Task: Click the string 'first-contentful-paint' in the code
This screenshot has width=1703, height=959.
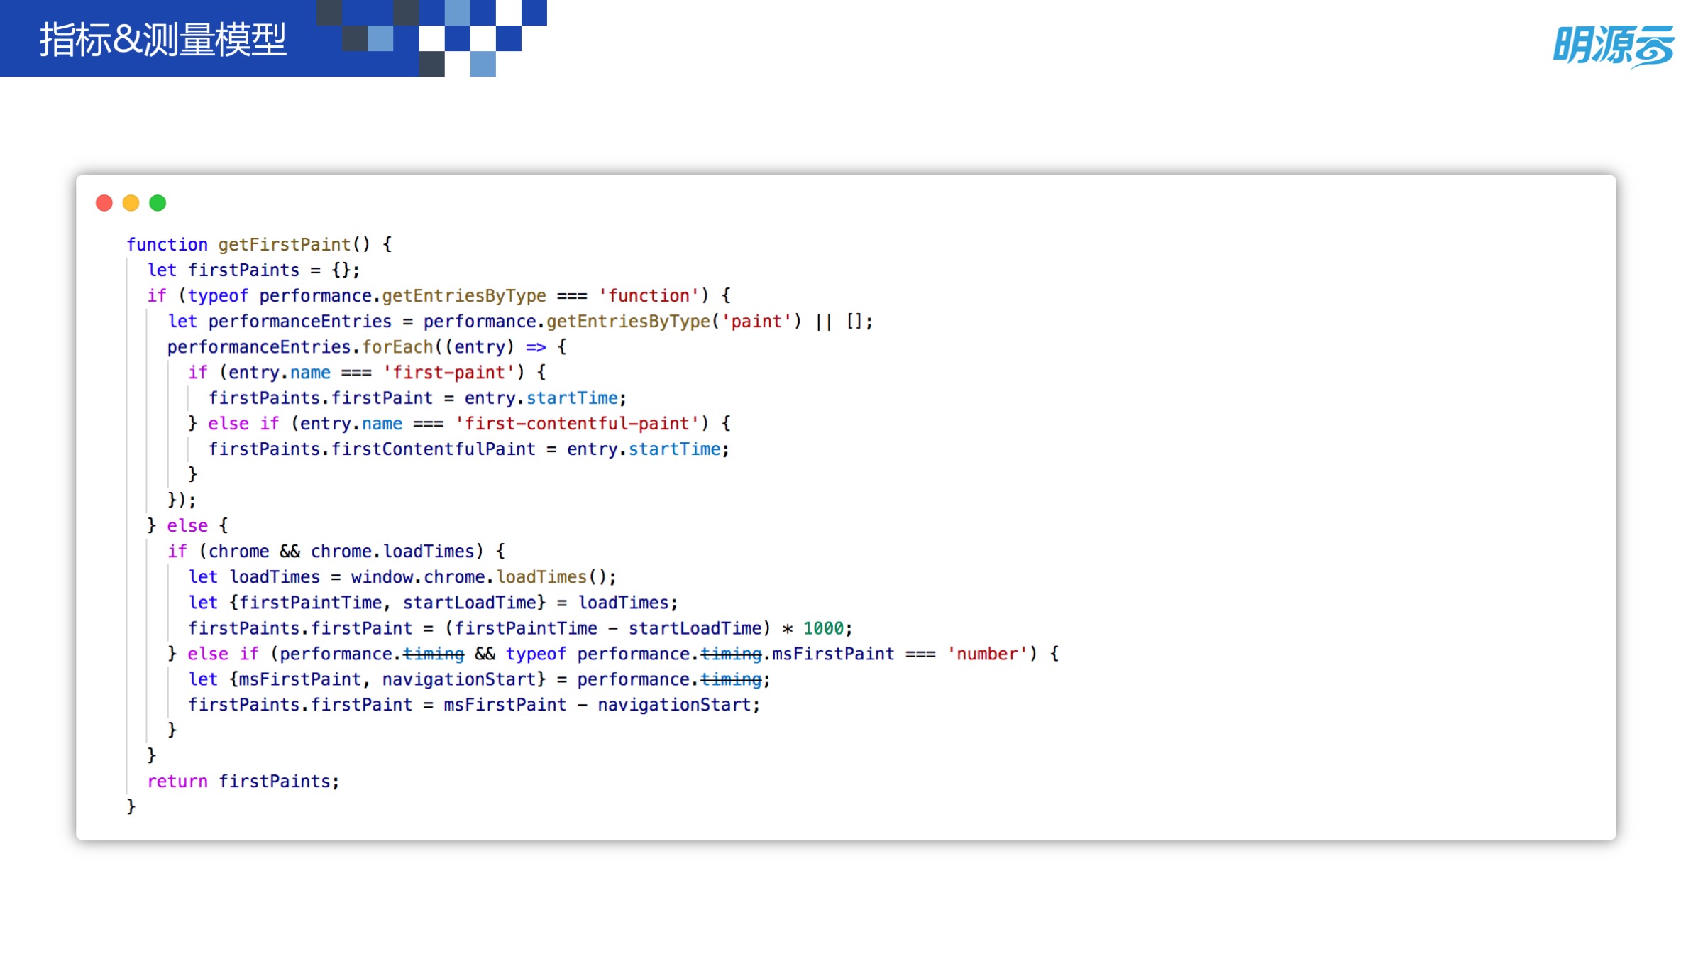Action: [x=577, y=423]
